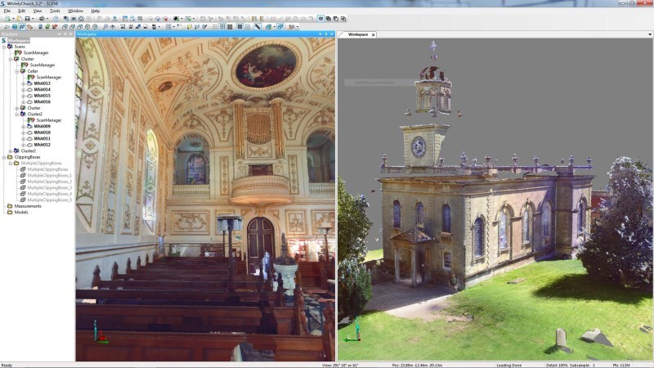Click the church interior panoramic view
The width and height of the screenshot is (654, 368).
(x=205, y=200)
